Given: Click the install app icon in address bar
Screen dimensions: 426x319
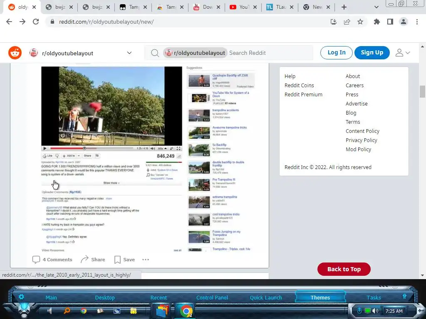Looking at the screenshot, I should pos(334,22).
